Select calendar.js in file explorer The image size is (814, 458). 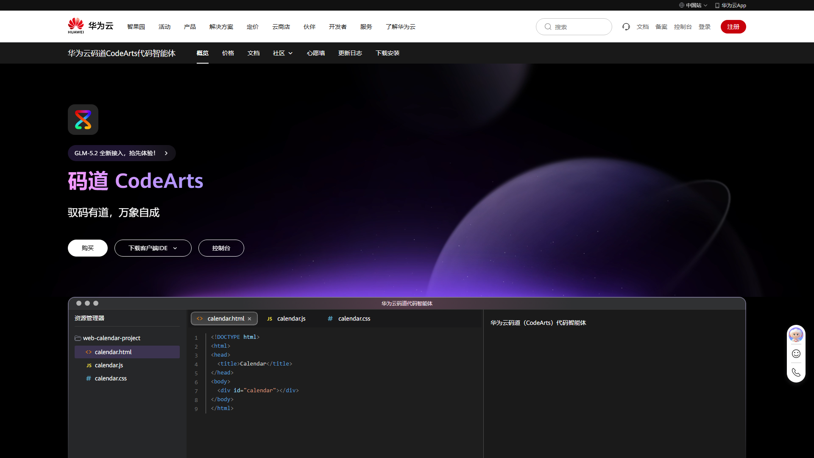[127, 365]
